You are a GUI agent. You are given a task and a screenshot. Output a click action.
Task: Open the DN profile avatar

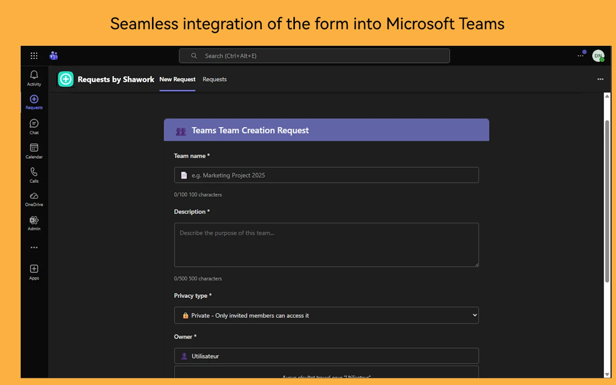(x=598, y=56)
